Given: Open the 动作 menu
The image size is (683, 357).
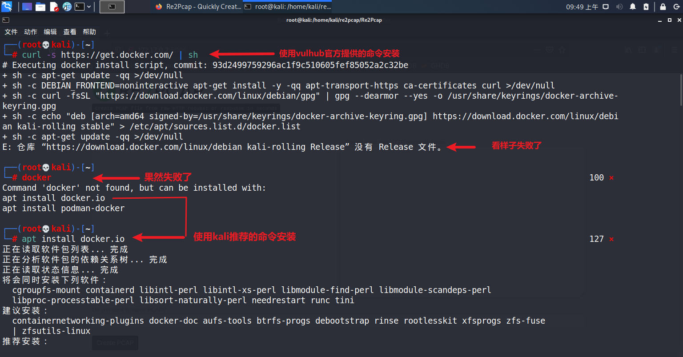Looking at the screenshot, I should tap(31, 32).
